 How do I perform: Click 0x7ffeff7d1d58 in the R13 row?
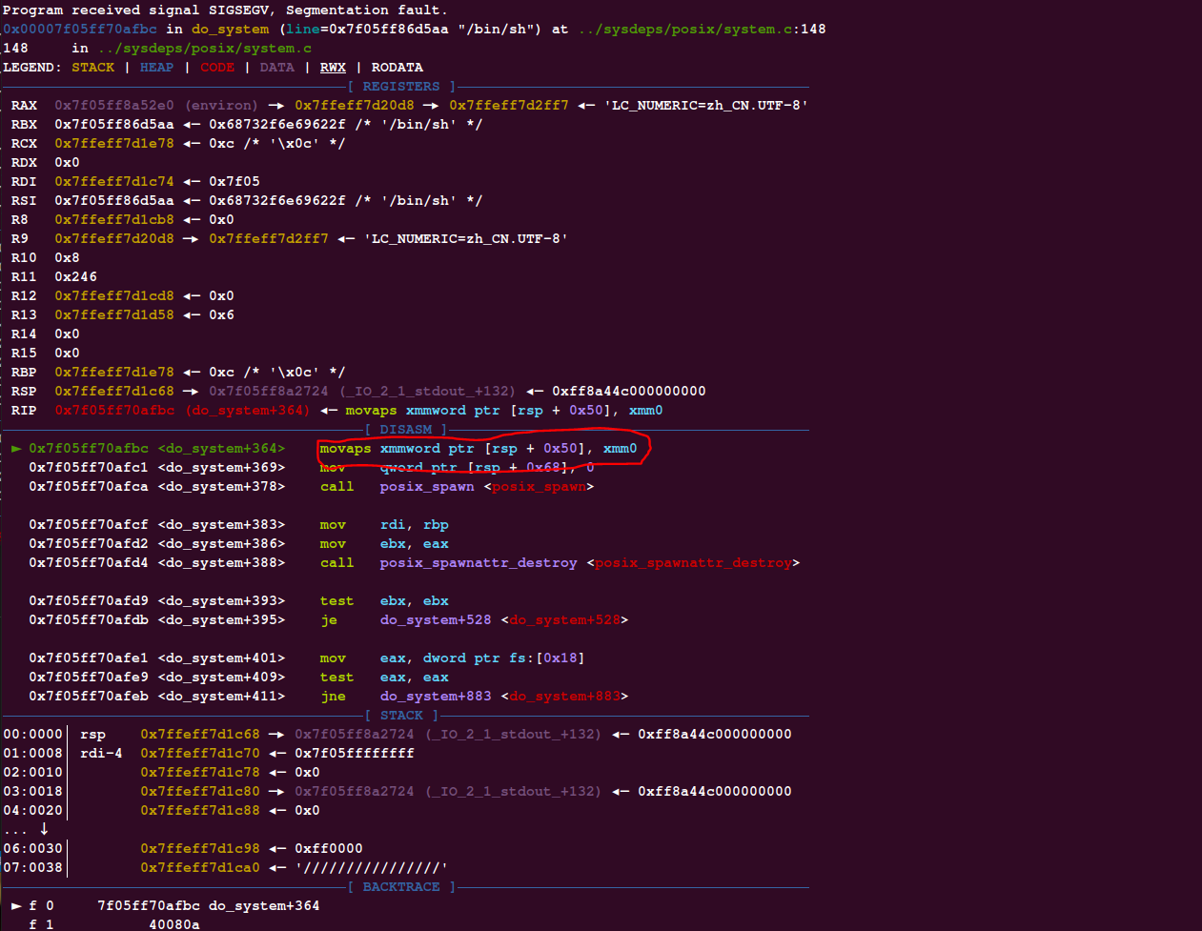[x=114, y=315]
